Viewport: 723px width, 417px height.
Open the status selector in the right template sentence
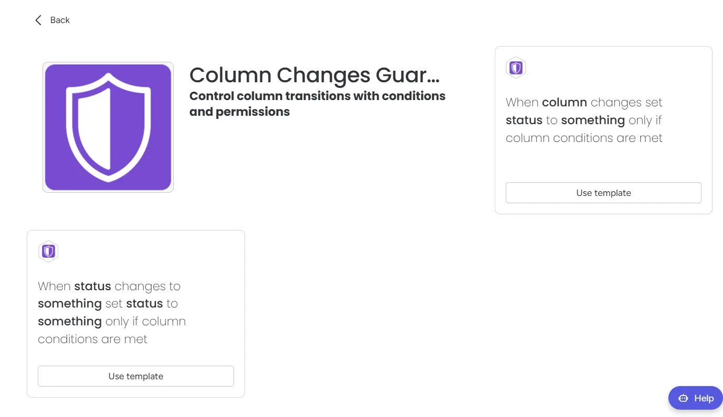[x=524, y=120]
